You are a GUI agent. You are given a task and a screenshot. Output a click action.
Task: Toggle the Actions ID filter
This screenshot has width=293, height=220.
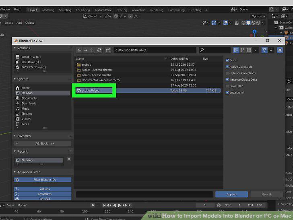tap(43, 189)
